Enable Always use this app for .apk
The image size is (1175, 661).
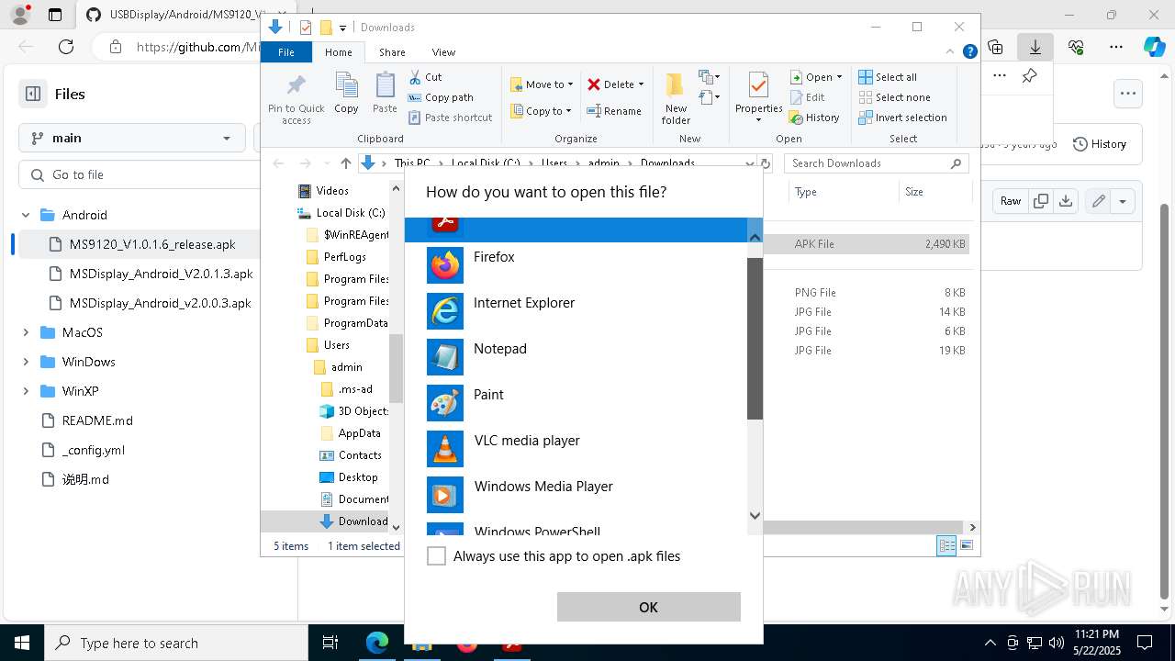(437, 556)
